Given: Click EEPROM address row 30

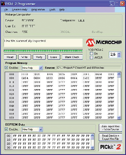Looking at the screenshot, I should [8, 148].
